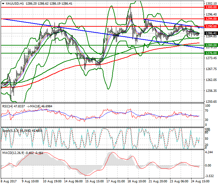Click the RSI scale level 30
This screenshot has width=218, height=185.
tap(206, 120)
